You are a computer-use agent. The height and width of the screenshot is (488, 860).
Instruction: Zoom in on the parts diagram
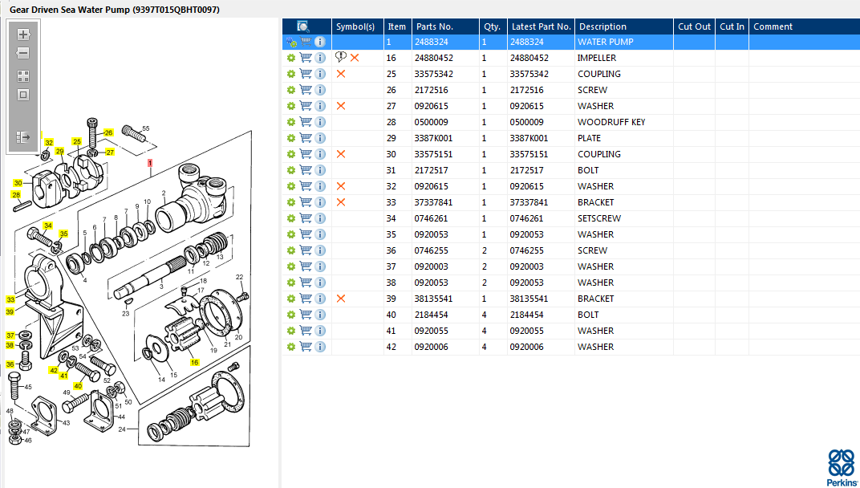(23, 35)
